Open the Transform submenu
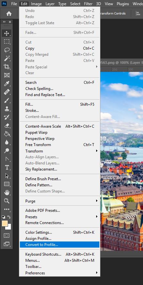Viewport: 143px width, 285px height. click(60, 151)
